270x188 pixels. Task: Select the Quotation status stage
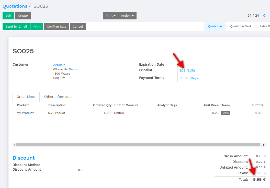tap(215, 26)
